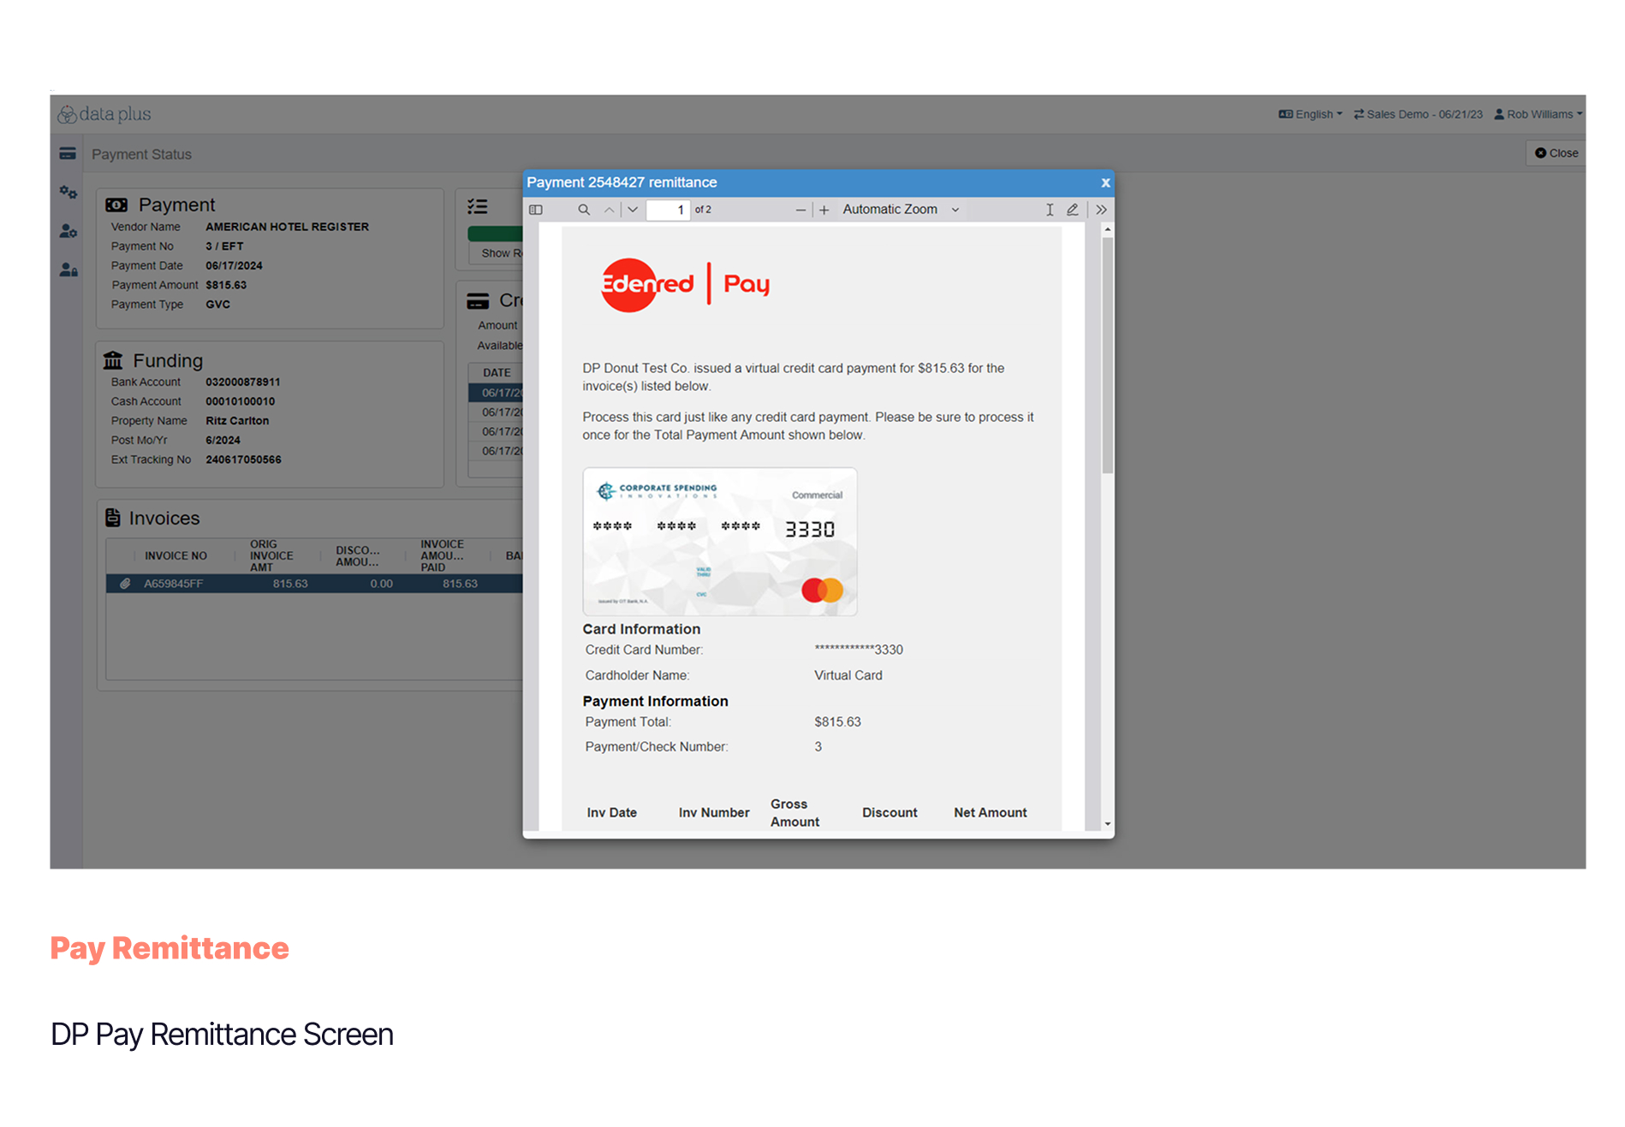Open the Automatic Zoom dropdown

[x=900, y=210]
